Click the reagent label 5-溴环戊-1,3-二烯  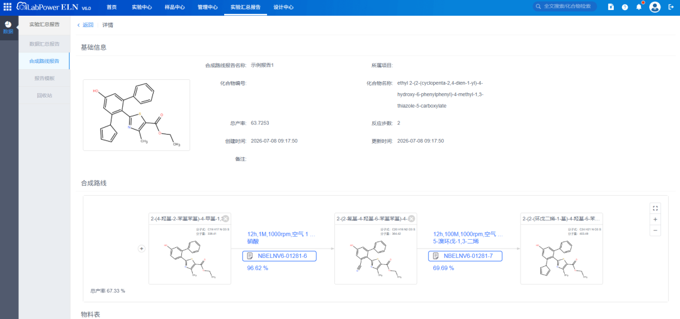(456, 242)
